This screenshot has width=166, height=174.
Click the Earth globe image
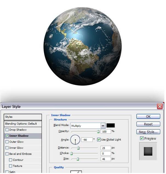click(x=83, y=46)
